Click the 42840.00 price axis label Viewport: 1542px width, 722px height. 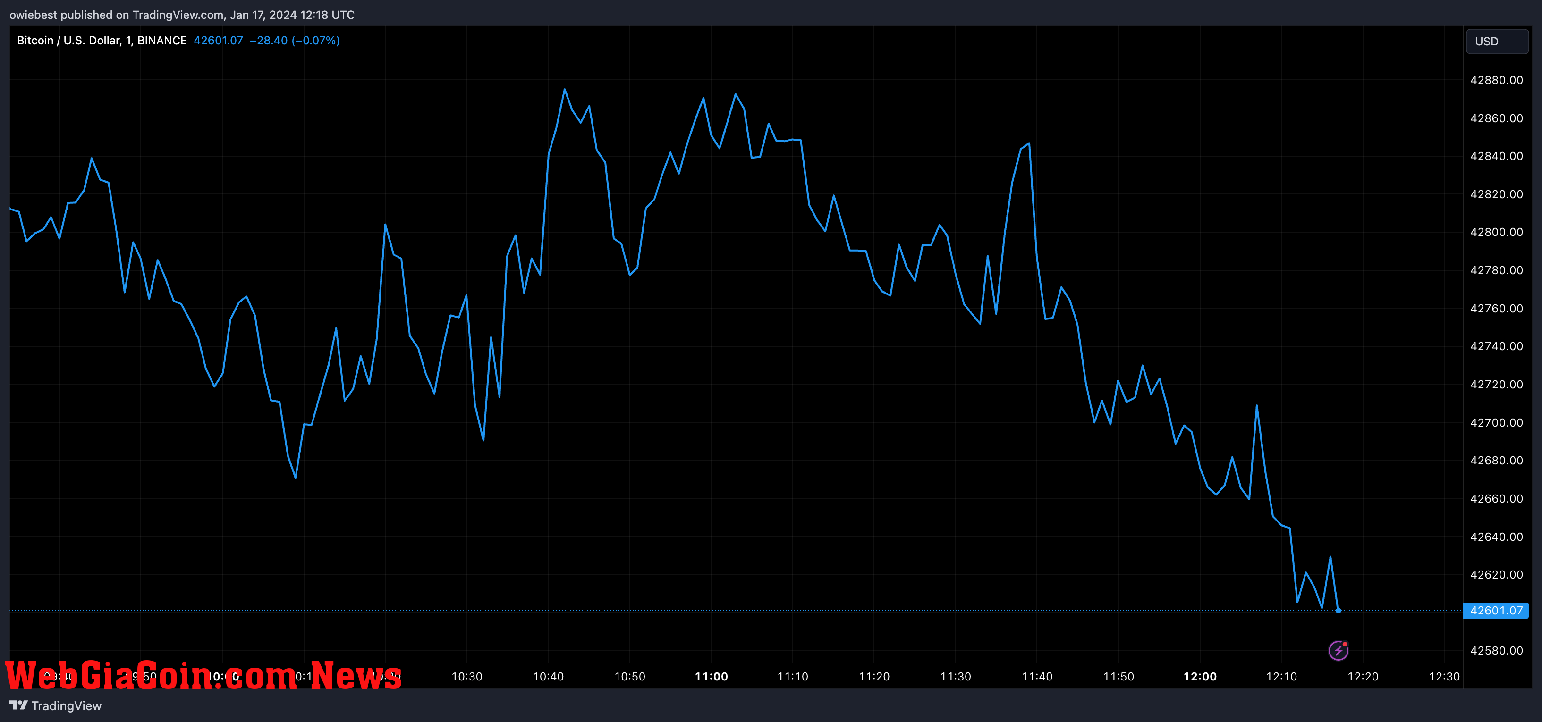(1497, 156)
